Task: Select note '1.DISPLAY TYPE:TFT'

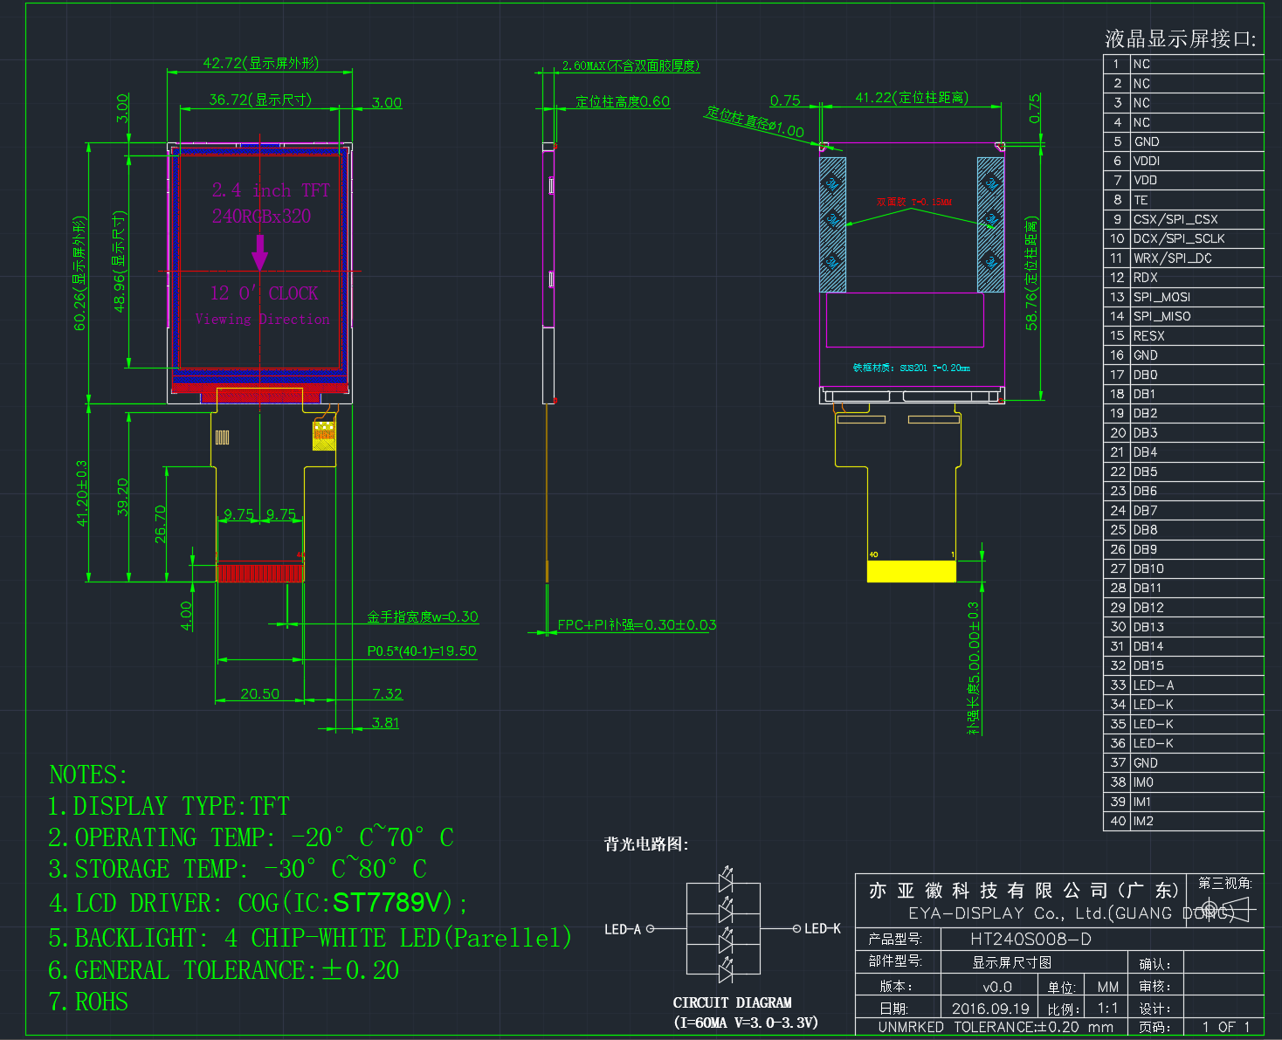Action: click(169, 806)
